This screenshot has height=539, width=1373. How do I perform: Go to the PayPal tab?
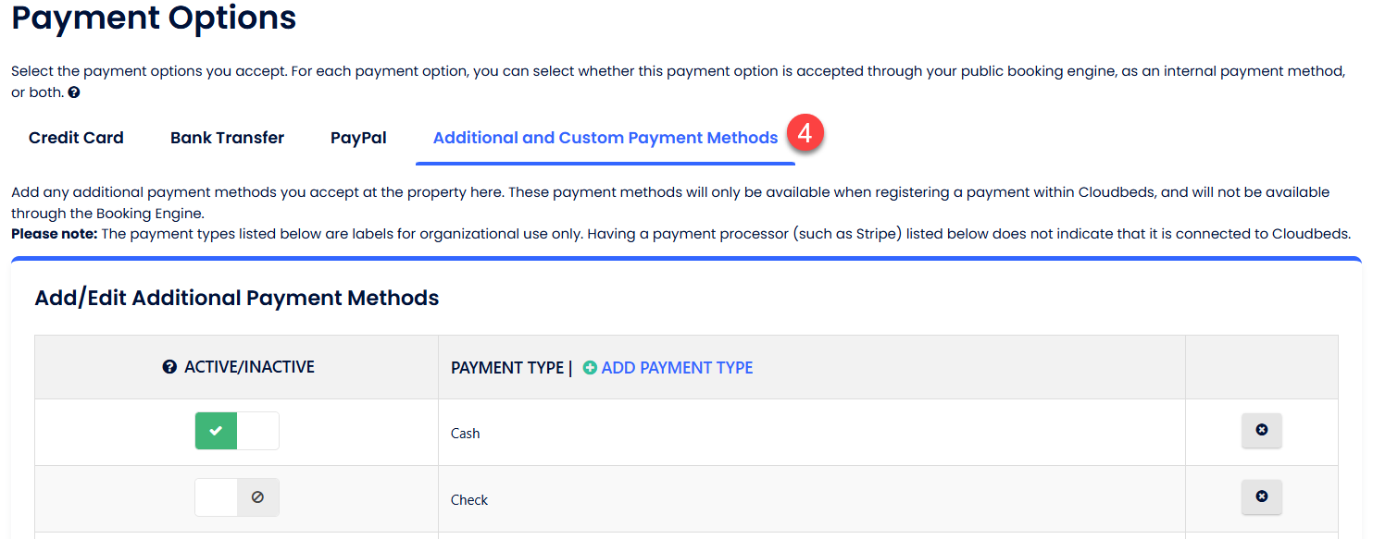coord(358,138)
